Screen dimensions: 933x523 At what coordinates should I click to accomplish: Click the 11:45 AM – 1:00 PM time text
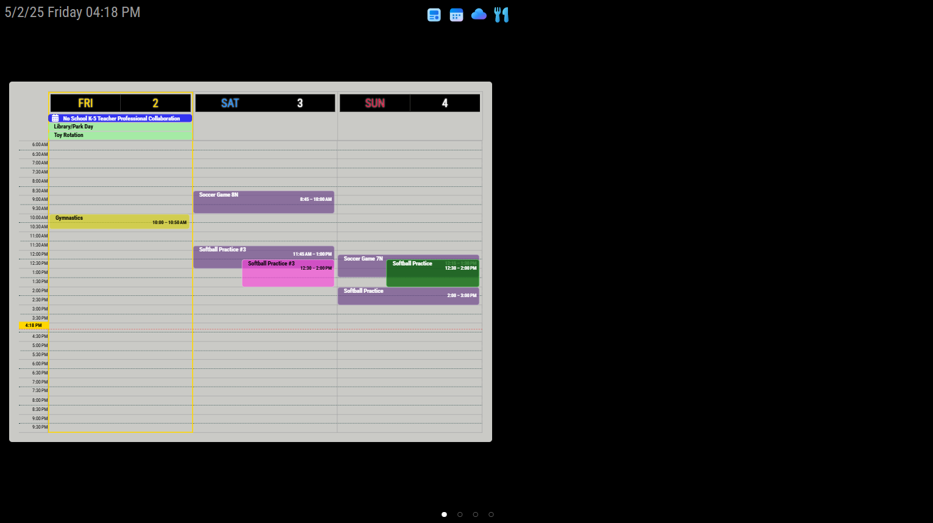pos(312,254)
